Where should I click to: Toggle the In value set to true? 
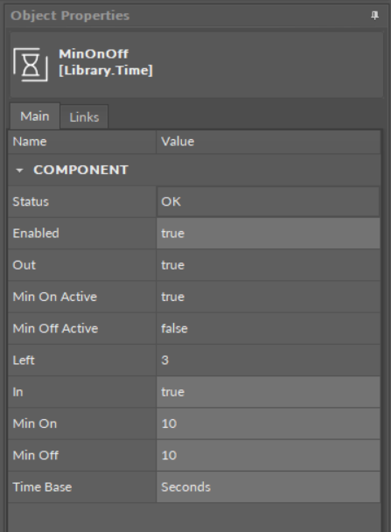(268, 392)
